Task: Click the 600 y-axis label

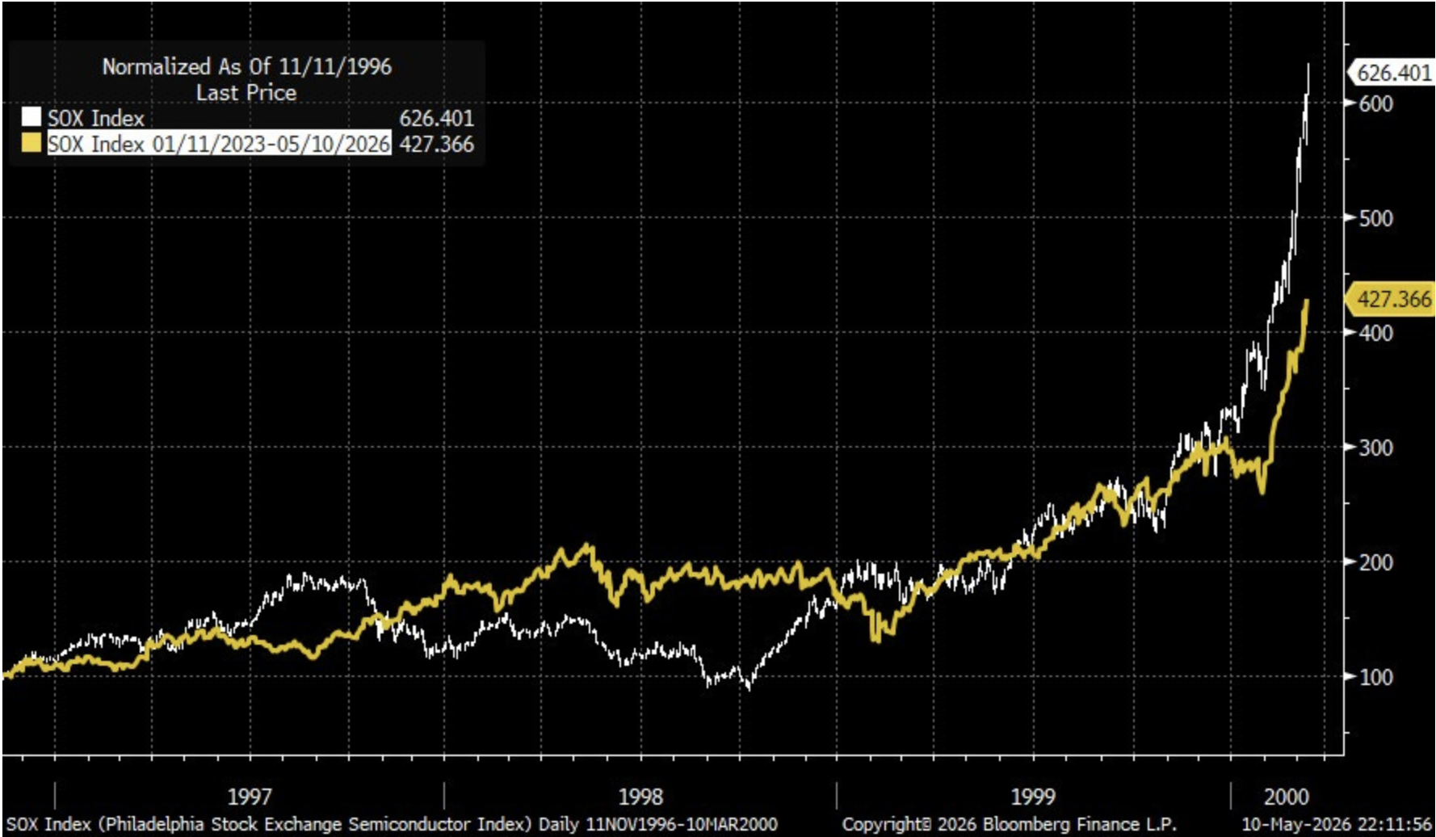Action: click(x=1376, y=103)
